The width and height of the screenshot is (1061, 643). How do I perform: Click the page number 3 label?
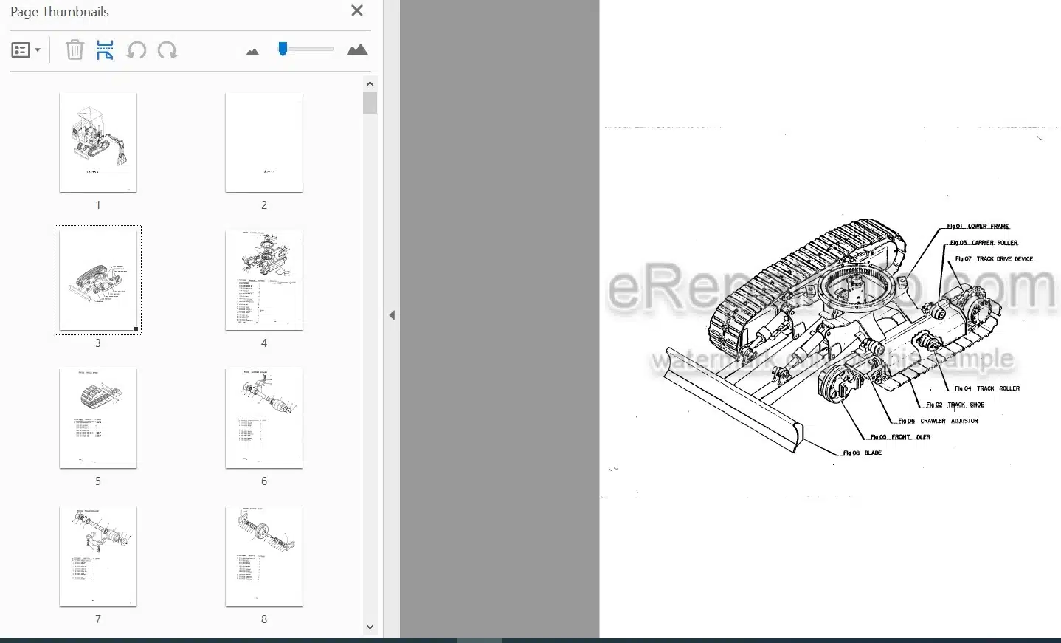(x=98, y=343)
